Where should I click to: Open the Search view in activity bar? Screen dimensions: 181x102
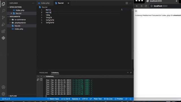[3, 11]
